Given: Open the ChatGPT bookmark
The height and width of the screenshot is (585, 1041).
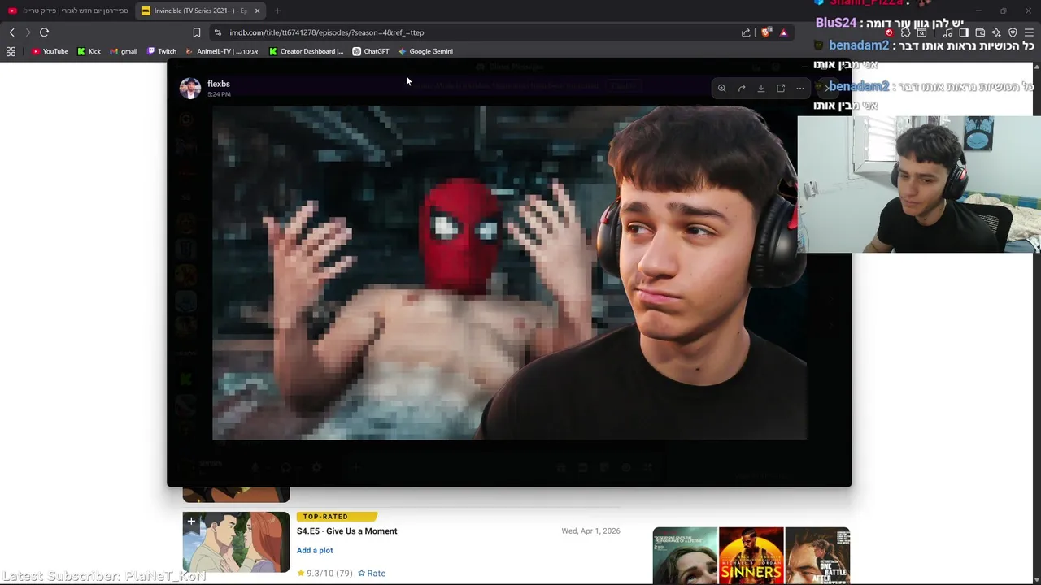Looking at the screenshot, I should tap(371, 51).
